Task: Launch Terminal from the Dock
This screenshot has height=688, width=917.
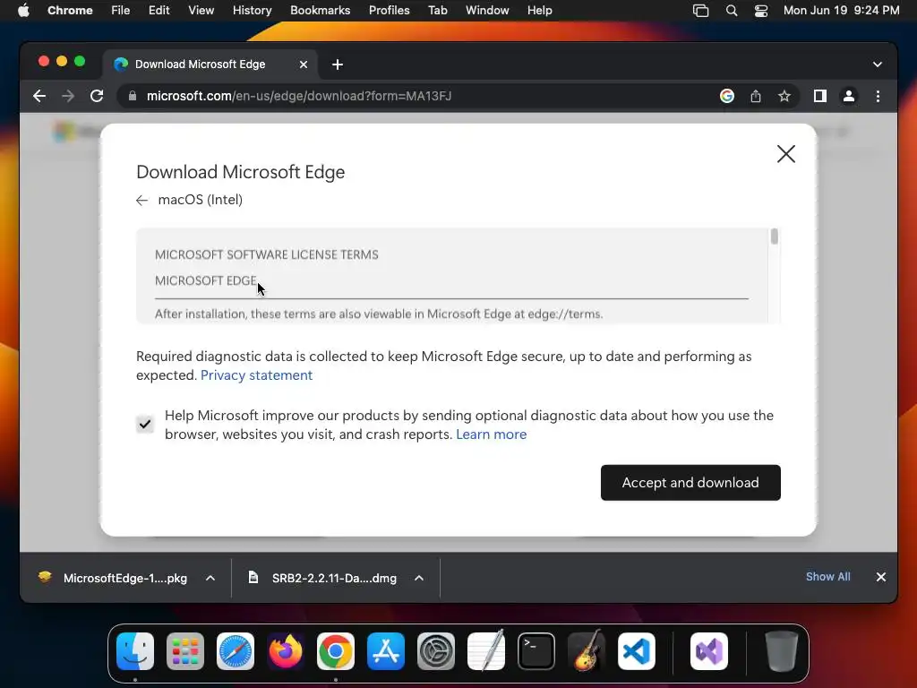Action: click(536, 651)
